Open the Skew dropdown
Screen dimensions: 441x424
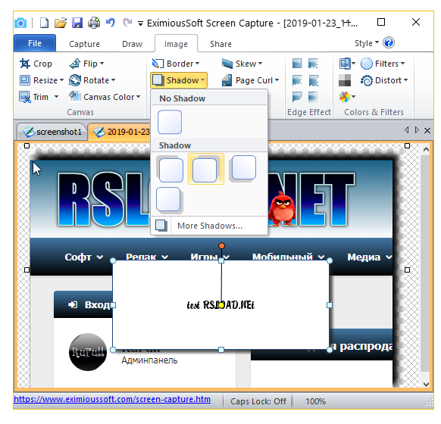pos(242,64)
